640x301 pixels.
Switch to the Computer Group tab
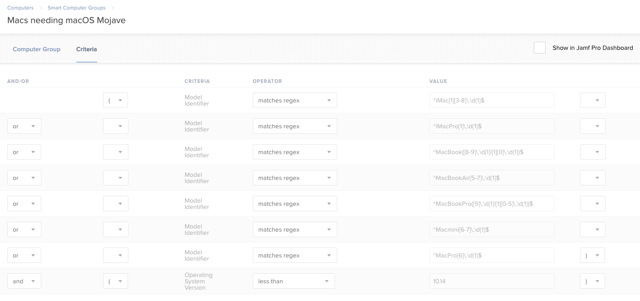point(36,49)
